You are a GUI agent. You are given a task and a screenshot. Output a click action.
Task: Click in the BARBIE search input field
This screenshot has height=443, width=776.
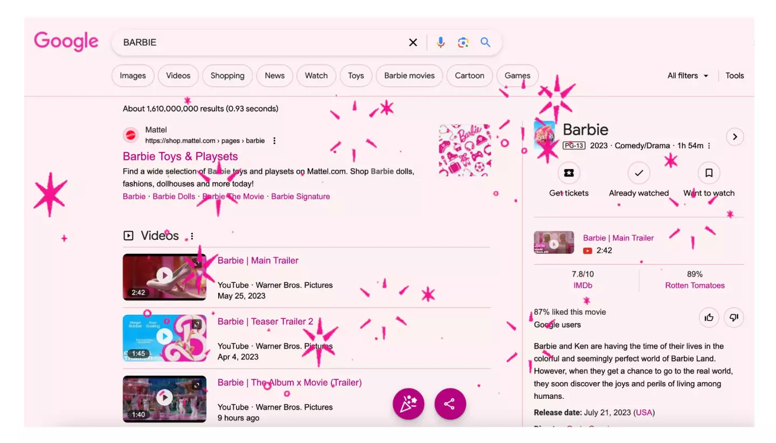click(x=261, y=42)
